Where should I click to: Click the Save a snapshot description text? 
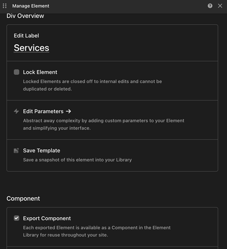77,160
